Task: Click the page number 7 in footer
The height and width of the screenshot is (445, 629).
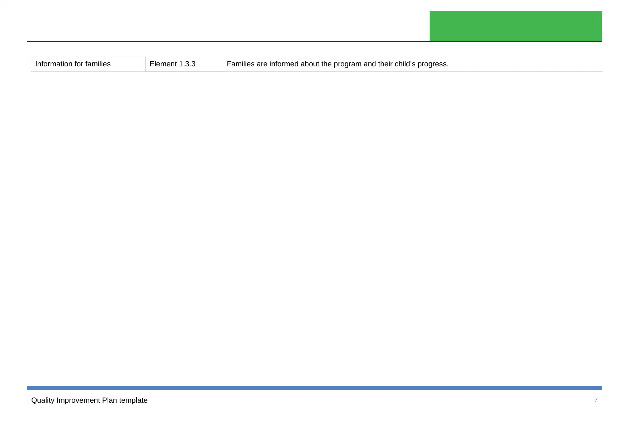Action: pos(596,400)
